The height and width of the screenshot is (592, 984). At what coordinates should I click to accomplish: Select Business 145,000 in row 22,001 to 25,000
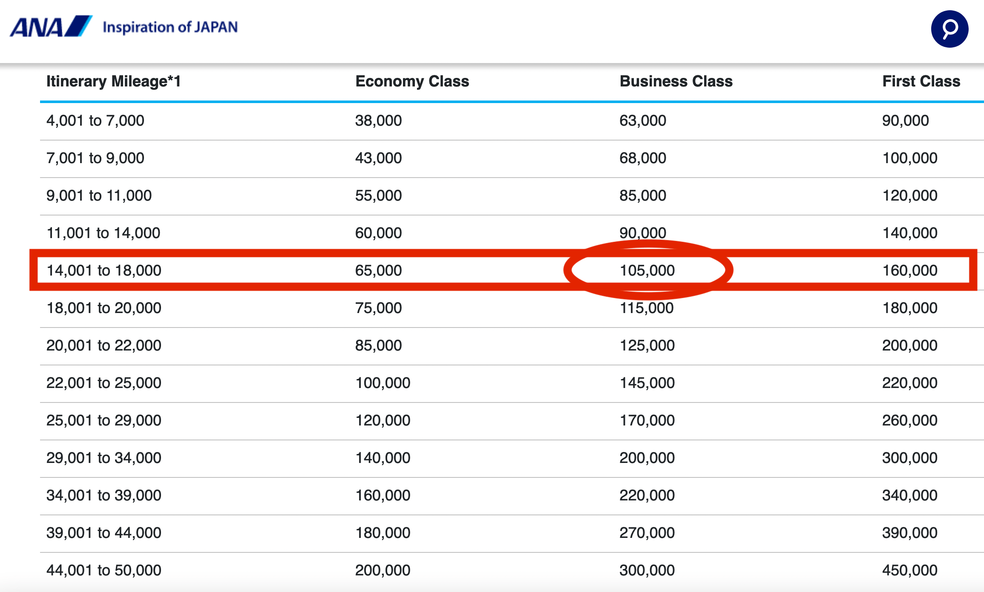point(647,383)
